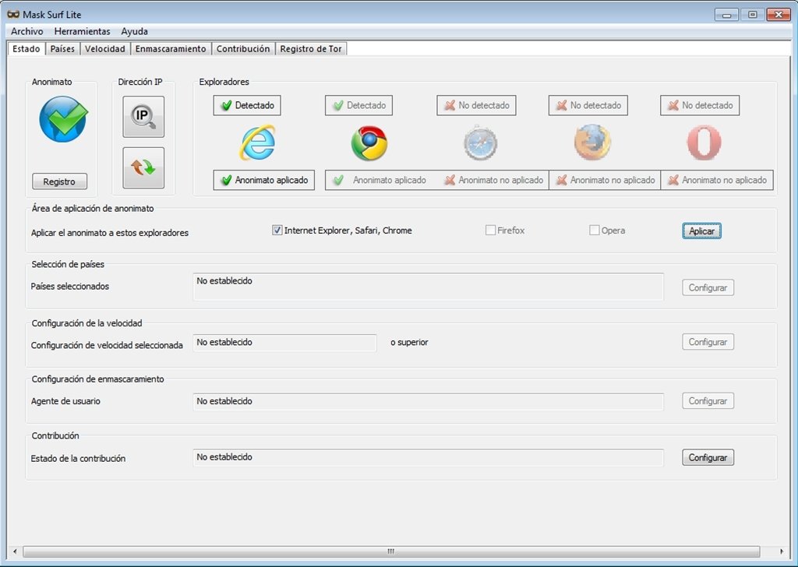Click the Google Chrome browser icon
This screenshot has height=567, width=798.
369,143
